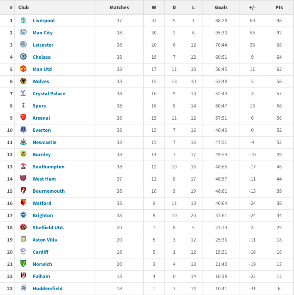This screenshot has height=295, width=294.
Task: Click the Goals column header
Action: coord(221,7)
